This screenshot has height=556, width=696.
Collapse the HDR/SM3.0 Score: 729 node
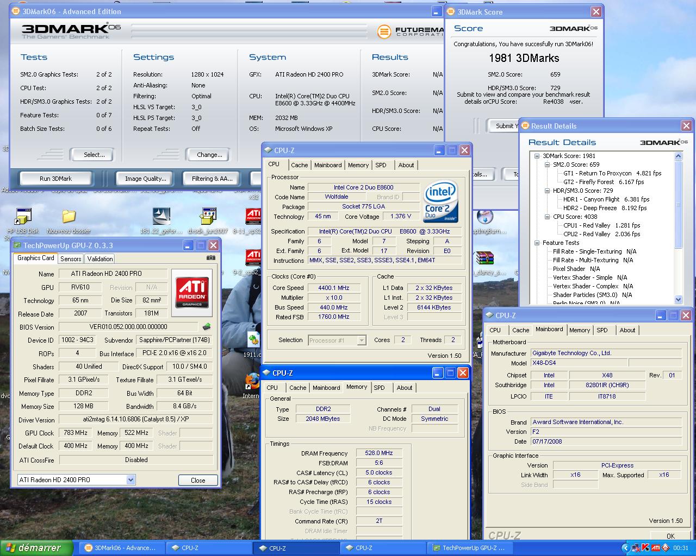[548, 191]
